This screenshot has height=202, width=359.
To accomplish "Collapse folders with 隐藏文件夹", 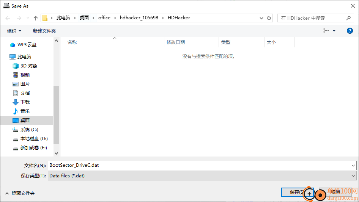I will (x=20, y=193).
